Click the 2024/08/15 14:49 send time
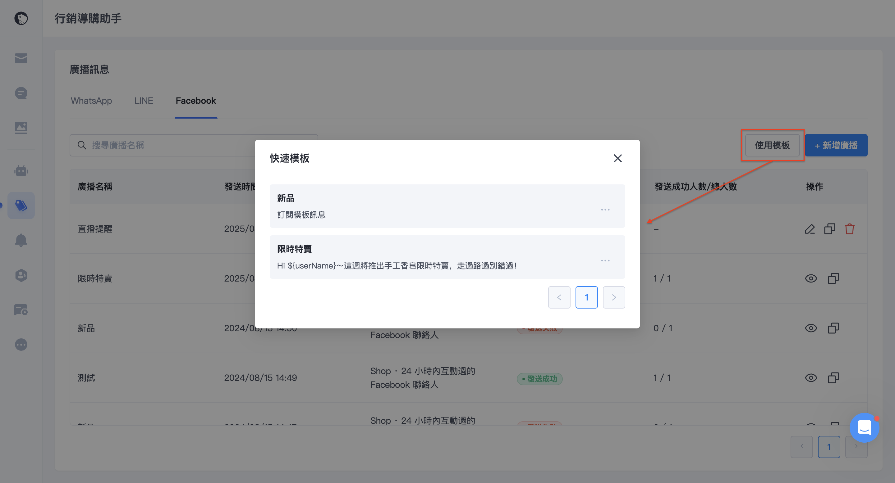Viewport: 895px width, 483px height. tap(260, 378)
